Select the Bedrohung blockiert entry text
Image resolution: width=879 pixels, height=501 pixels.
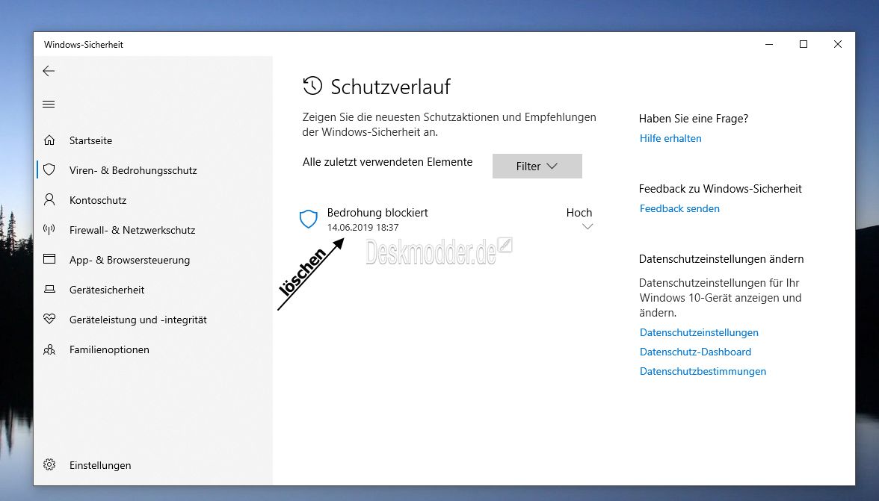[x=377, y=213]
